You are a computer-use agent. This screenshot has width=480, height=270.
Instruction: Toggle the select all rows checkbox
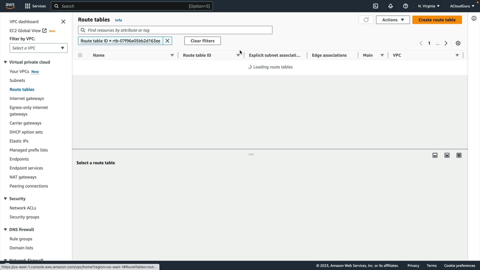click(80, 55)
